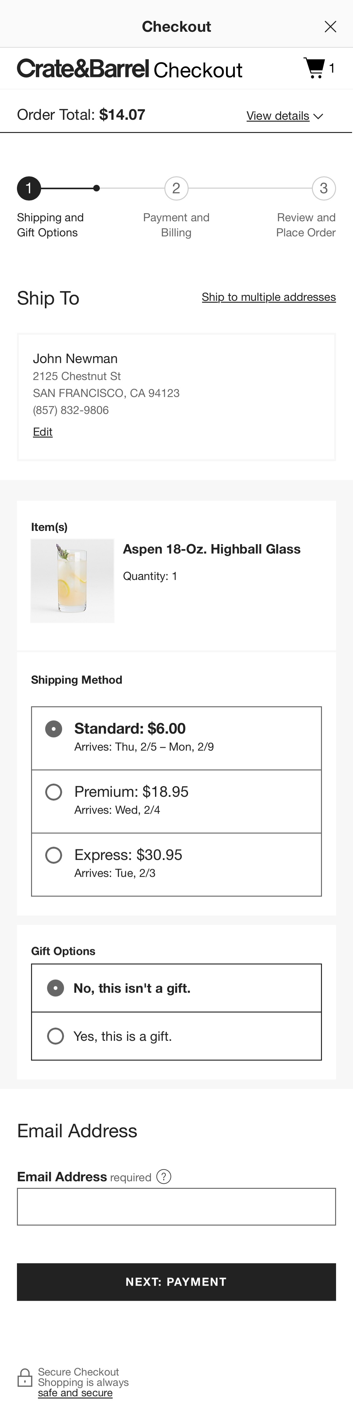
Task: Select the Standard $6.00 shipping option
Action: [54, 729]
